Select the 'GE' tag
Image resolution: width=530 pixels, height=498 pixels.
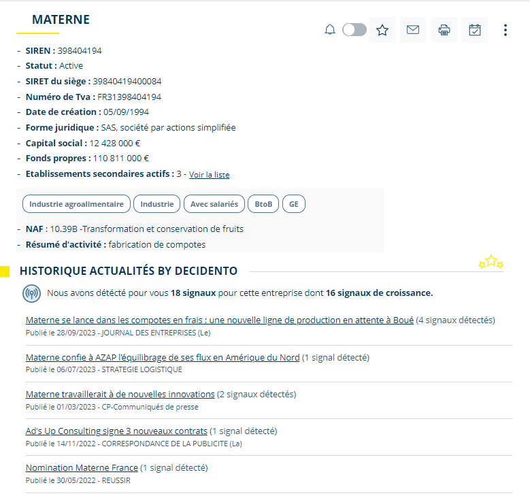tap(294, 204)
